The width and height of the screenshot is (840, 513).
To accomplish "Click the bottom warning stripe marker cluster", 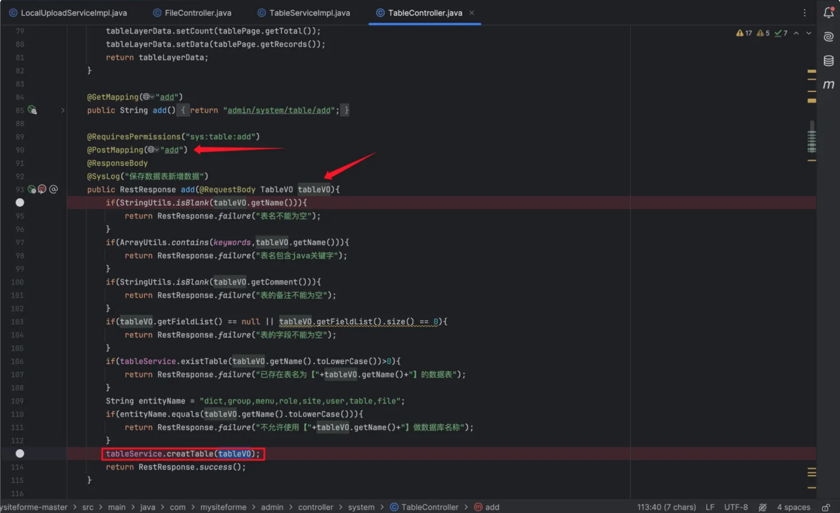I will [812, 472].
